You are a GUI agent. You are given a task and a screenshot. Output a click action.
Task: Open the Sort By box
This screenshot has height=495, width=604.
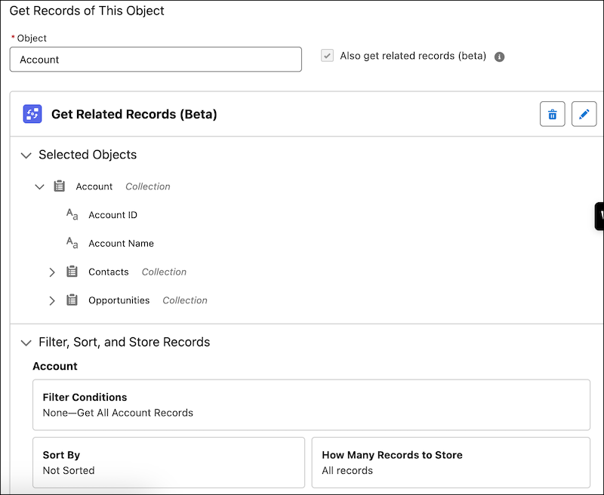click(x=168, y=463)
